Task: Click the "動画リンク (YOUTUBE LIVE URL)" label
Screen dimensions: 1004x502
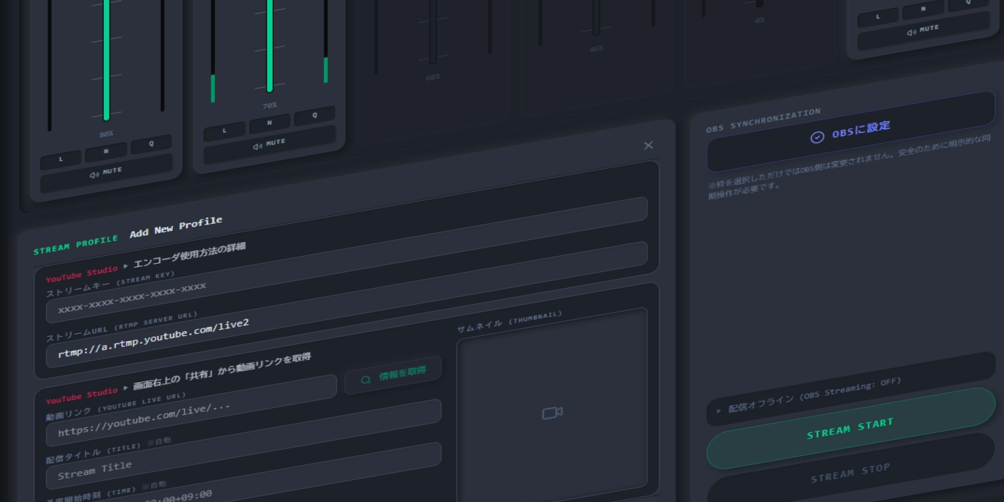Action: tap(116, 407)
